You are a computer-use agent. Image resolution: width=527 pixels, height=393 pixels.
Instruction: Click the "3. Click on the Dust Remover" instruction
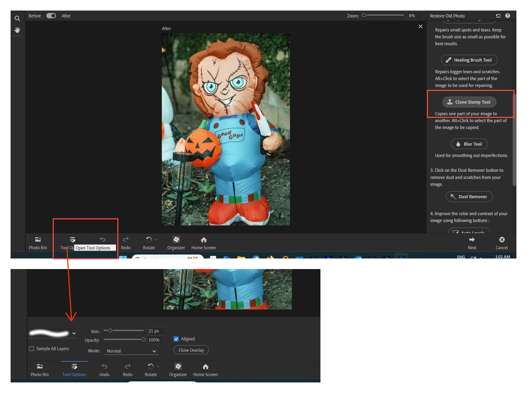(x=467, y=177)
